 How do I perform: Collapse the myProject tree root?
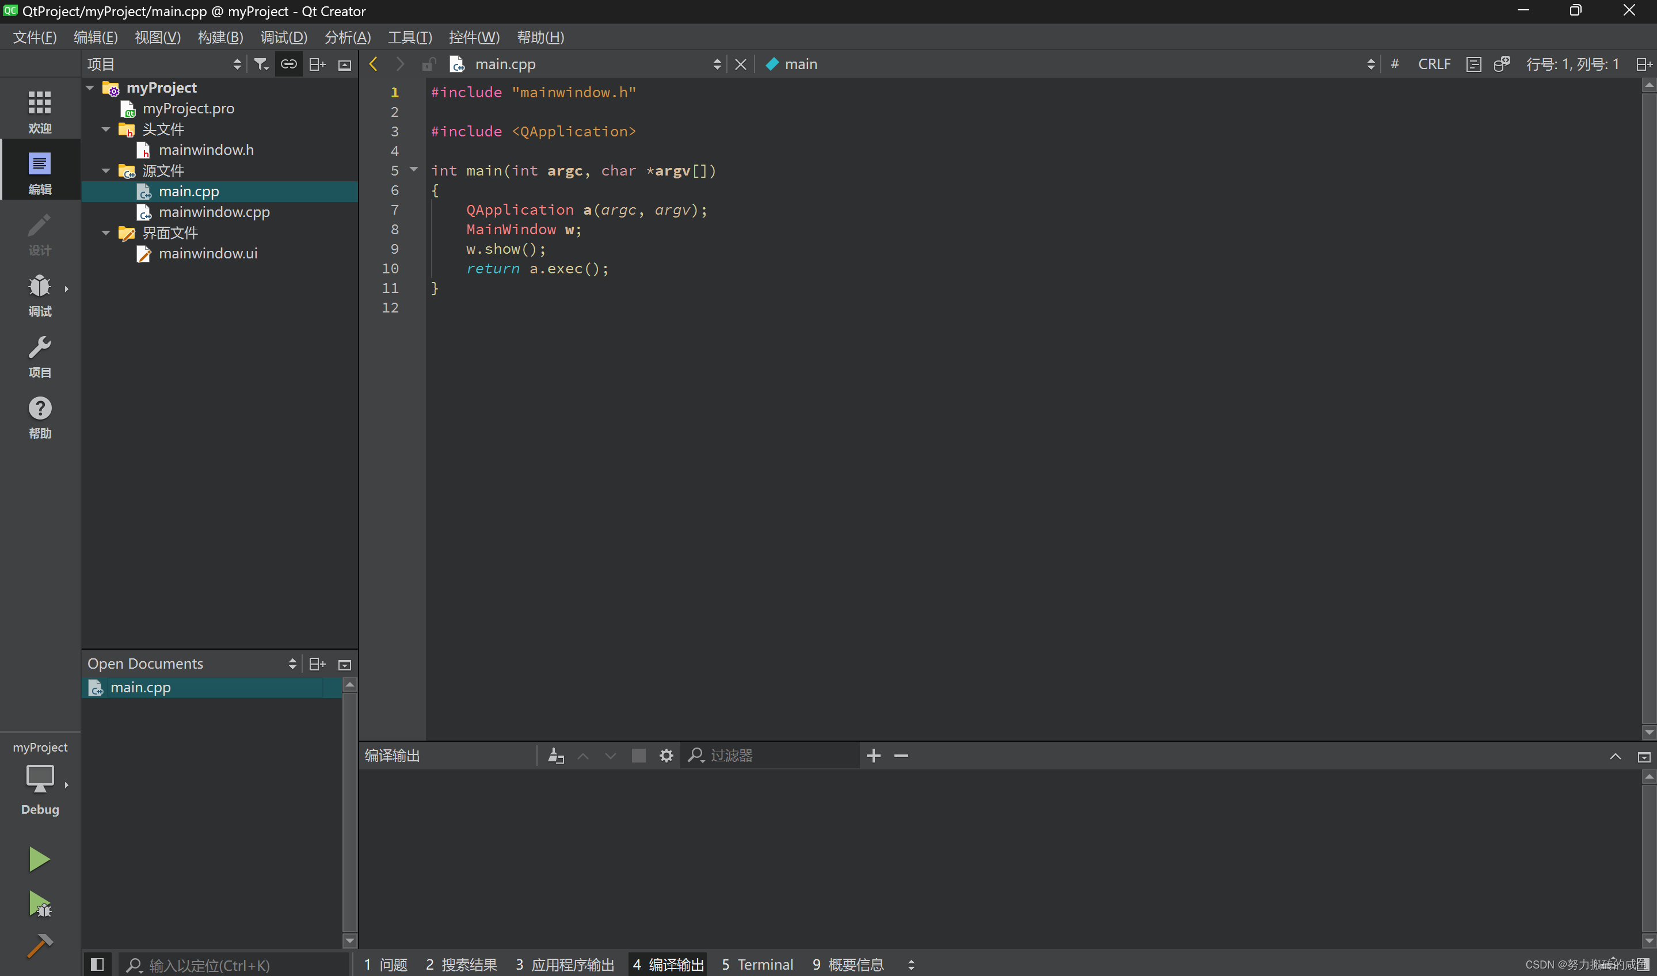click(90, 87)
